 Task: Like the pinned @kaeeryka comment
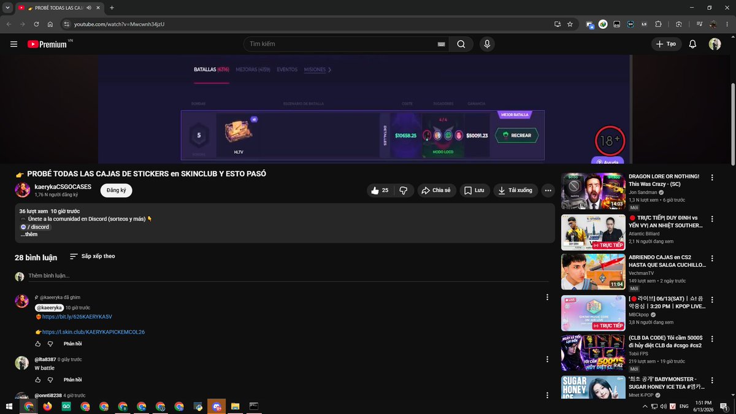point(37,344)
